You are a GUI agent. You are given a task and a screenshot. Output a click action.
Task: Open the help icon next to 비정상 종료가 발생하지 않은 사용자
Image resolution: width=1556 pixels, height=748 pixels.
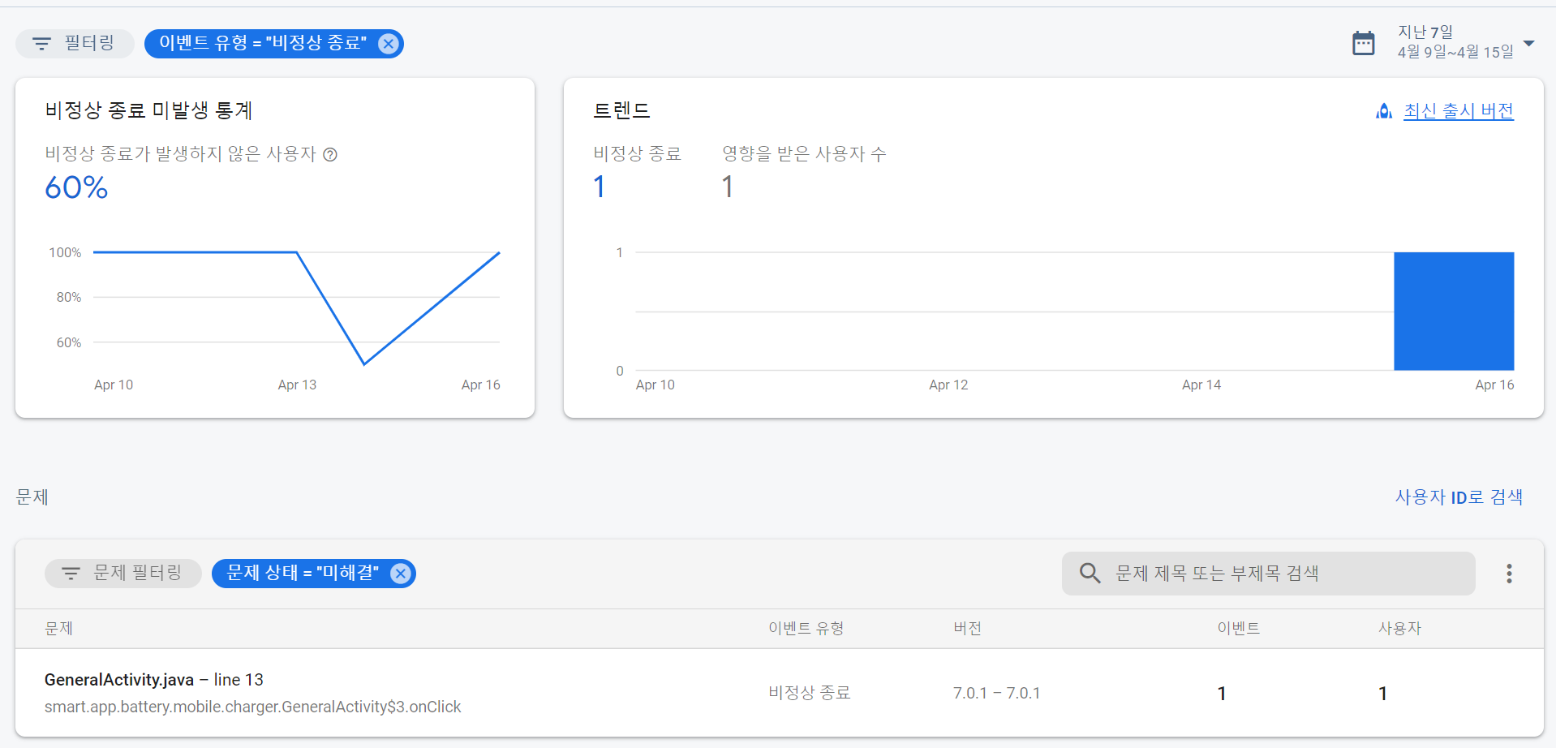tap(330, 155)
